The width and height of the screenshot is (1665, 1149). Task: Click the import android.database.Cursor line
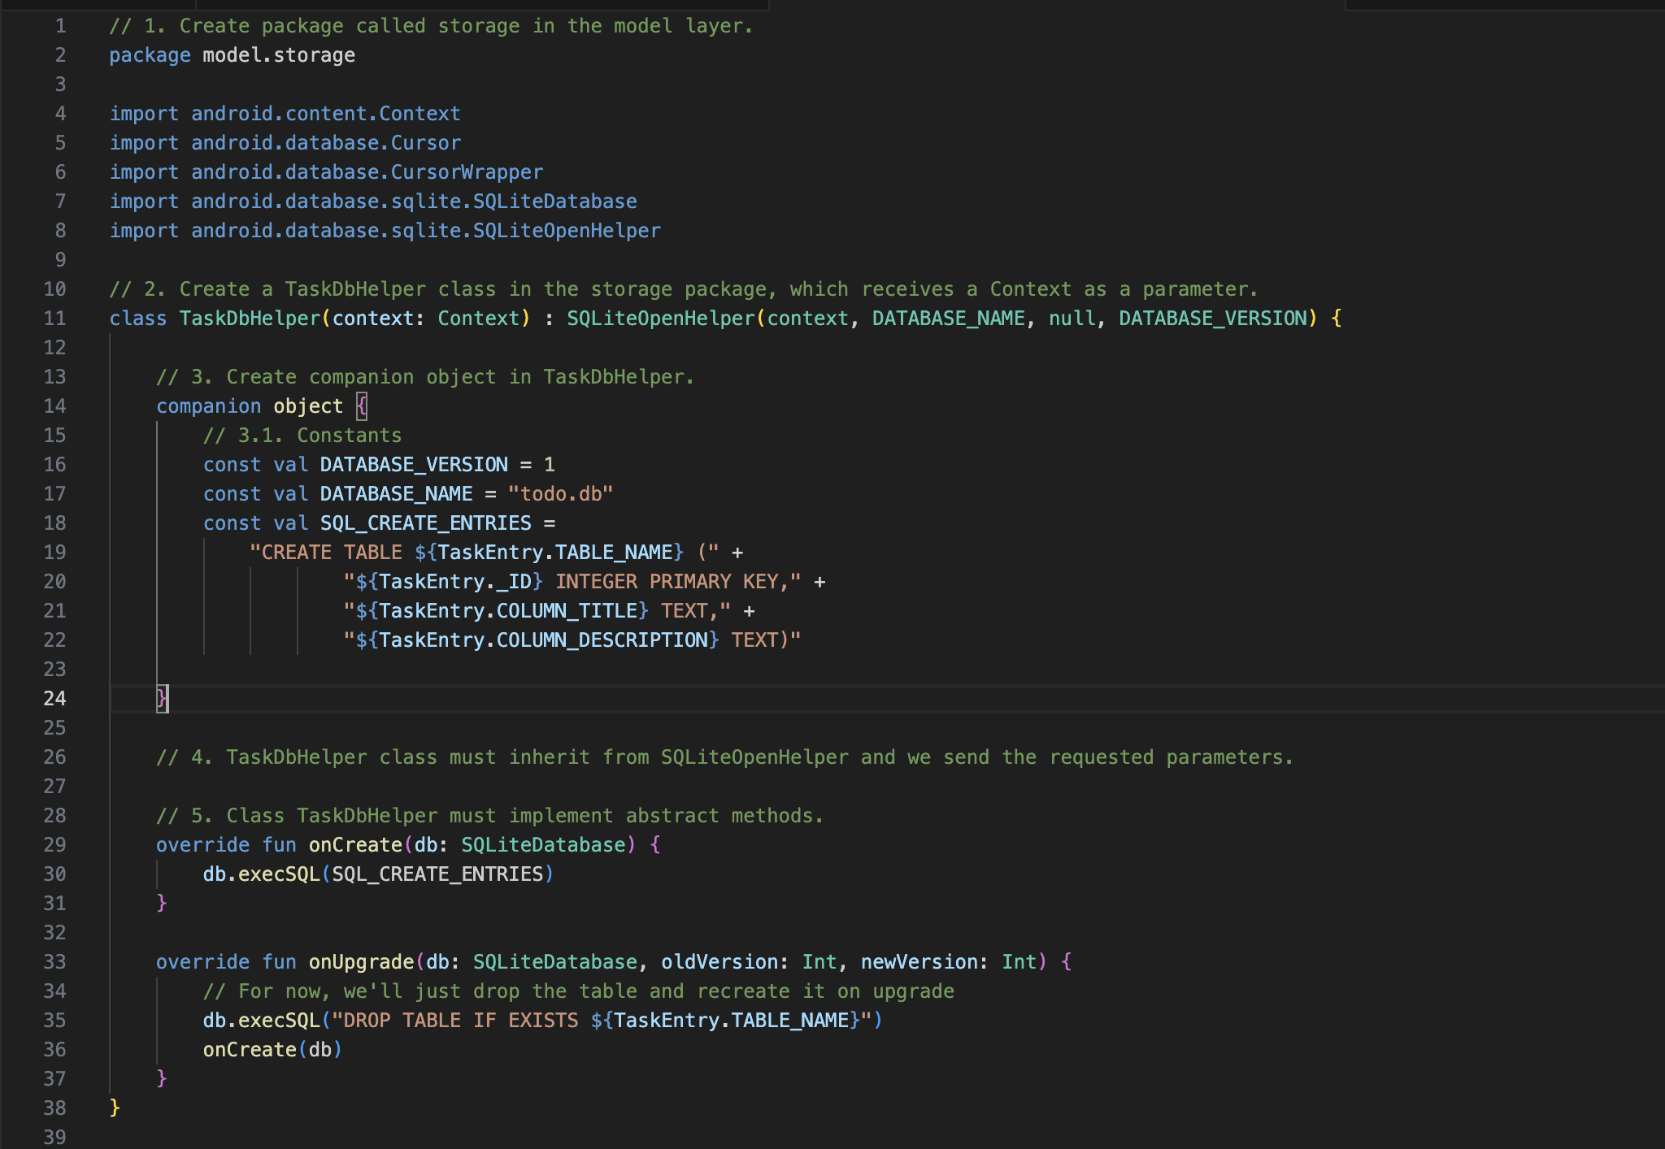285,142
